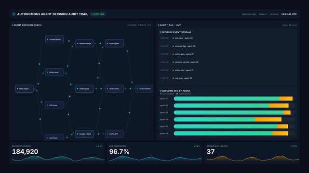Select the policy.eval node
309x173 pixels.
[x=54, y=72]
